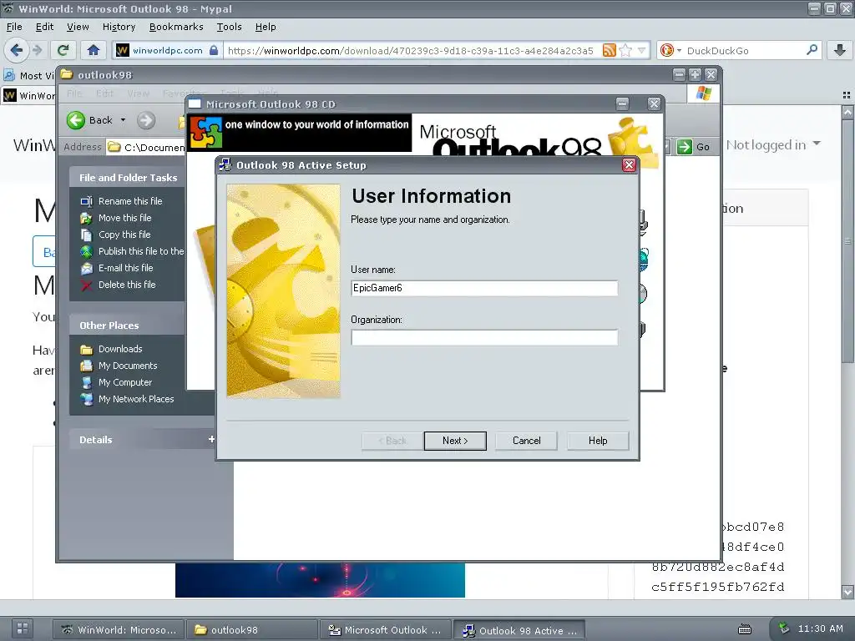This screenshot has width=855, height=641.
Task: Go back in Mypal browser
Action: tap(17, 50)
